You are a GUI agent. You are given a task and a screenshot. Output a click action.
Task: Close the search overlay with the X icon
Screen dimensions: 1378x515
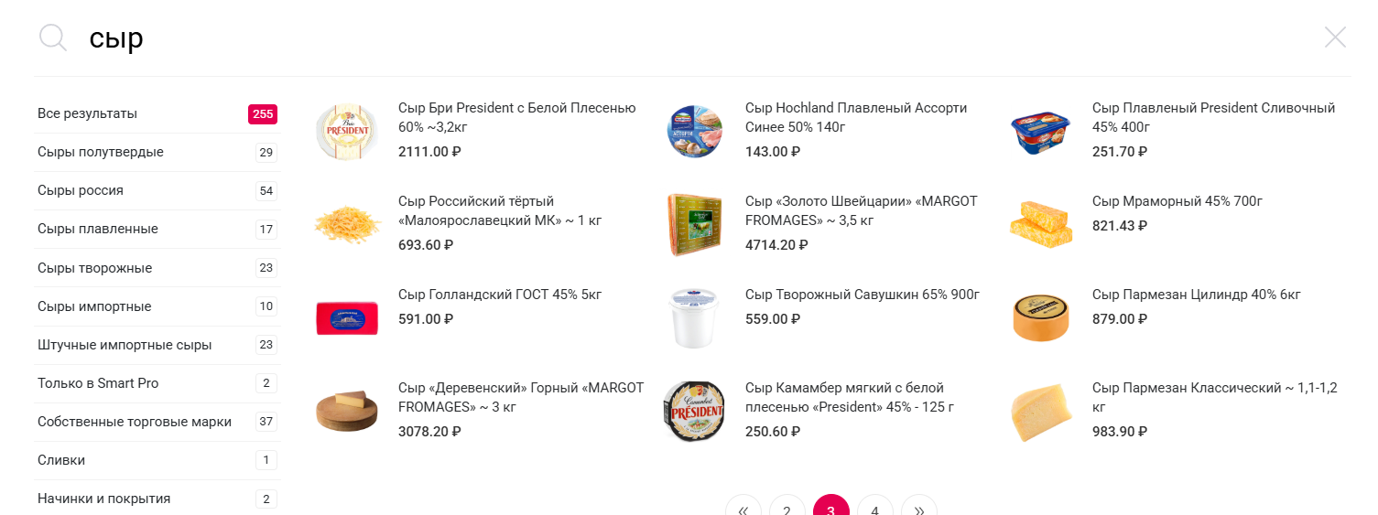1335,38
